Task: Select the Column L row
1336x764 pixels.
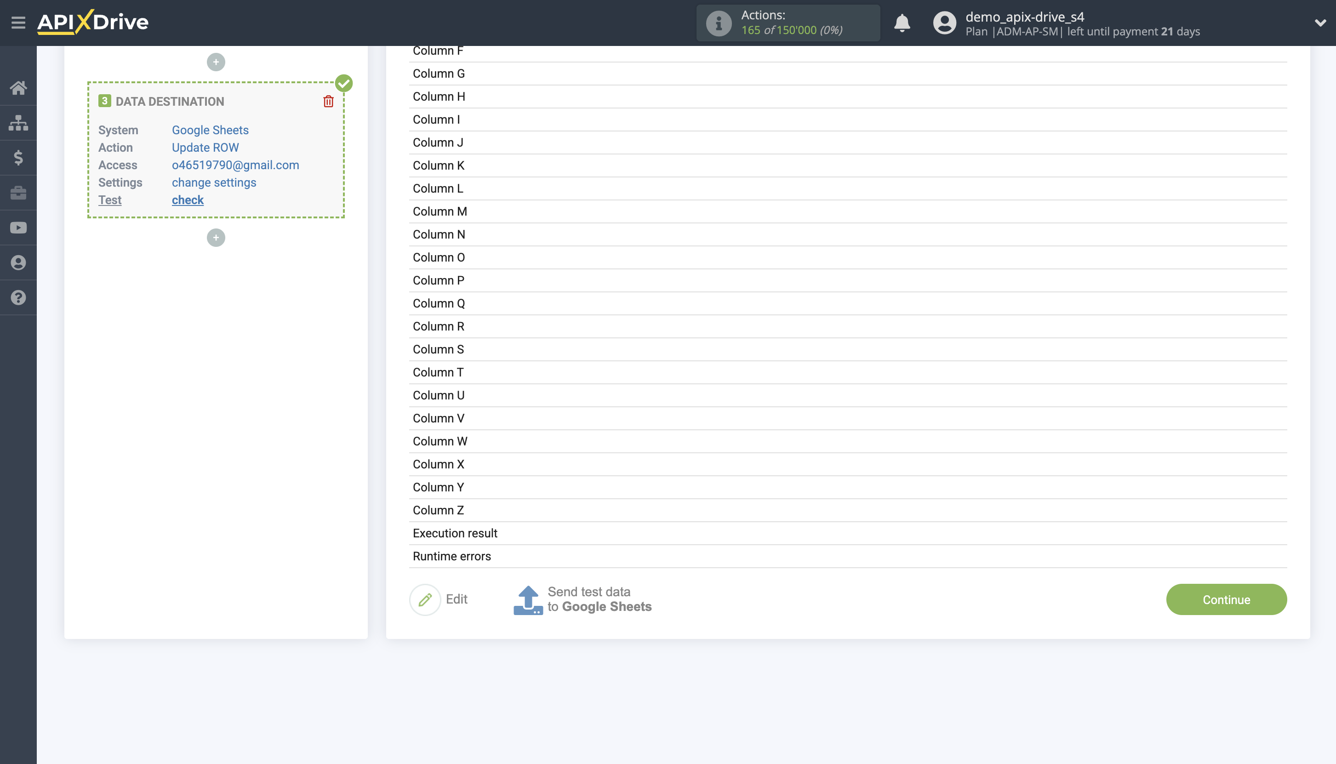Action: pos(848,188)
